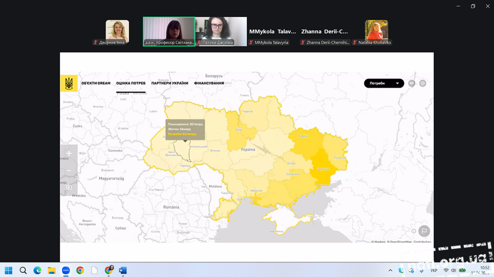The width and height of the screenshot is (494, 277).
Task: Switch site language to EN
Action: (411, 83)
